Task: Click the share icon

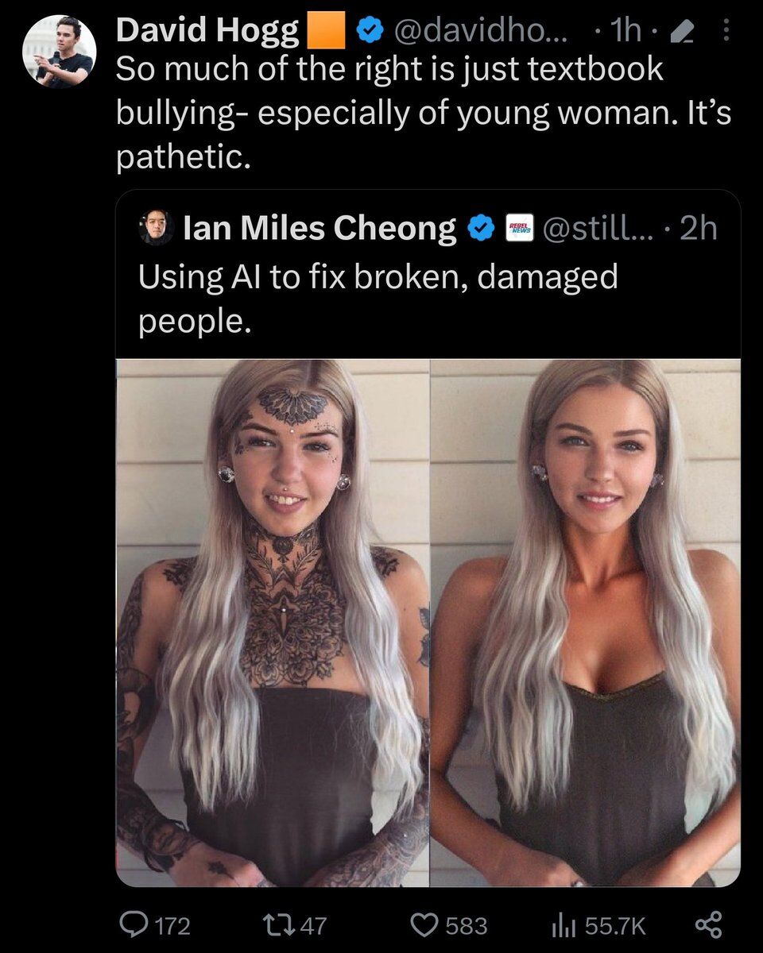Action: [x=707, y=925]
